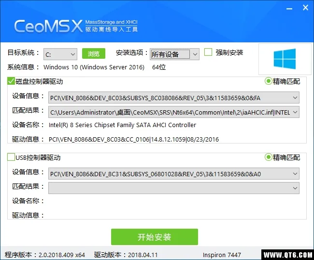Click 驱动版本 2018.04.11 text
This screenshot has height=260, width=314.
tap(126, 255)
